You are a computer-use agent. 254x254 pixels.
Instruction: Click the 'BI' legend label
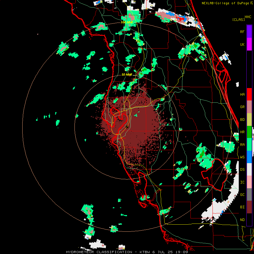click(x=242, y=207)
